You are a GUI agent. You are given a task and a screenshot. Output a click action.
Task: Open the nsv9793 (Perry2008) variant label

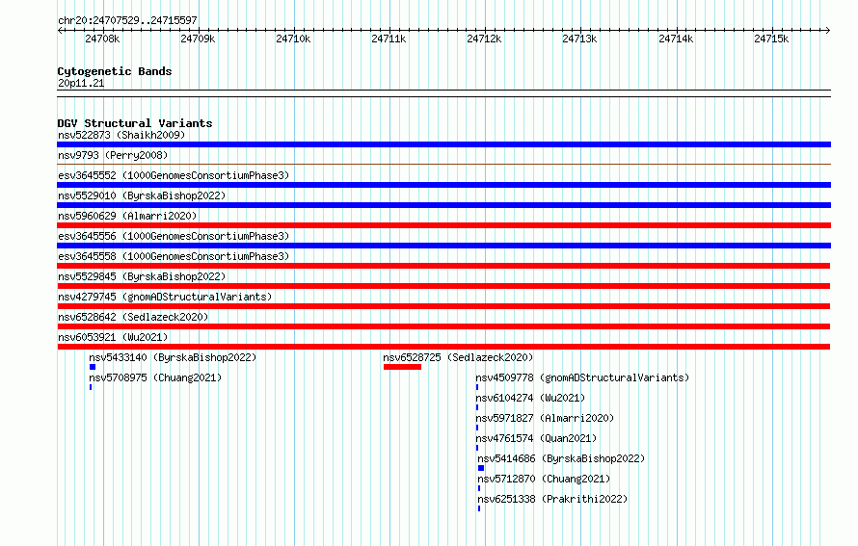(x=113, y=155)
